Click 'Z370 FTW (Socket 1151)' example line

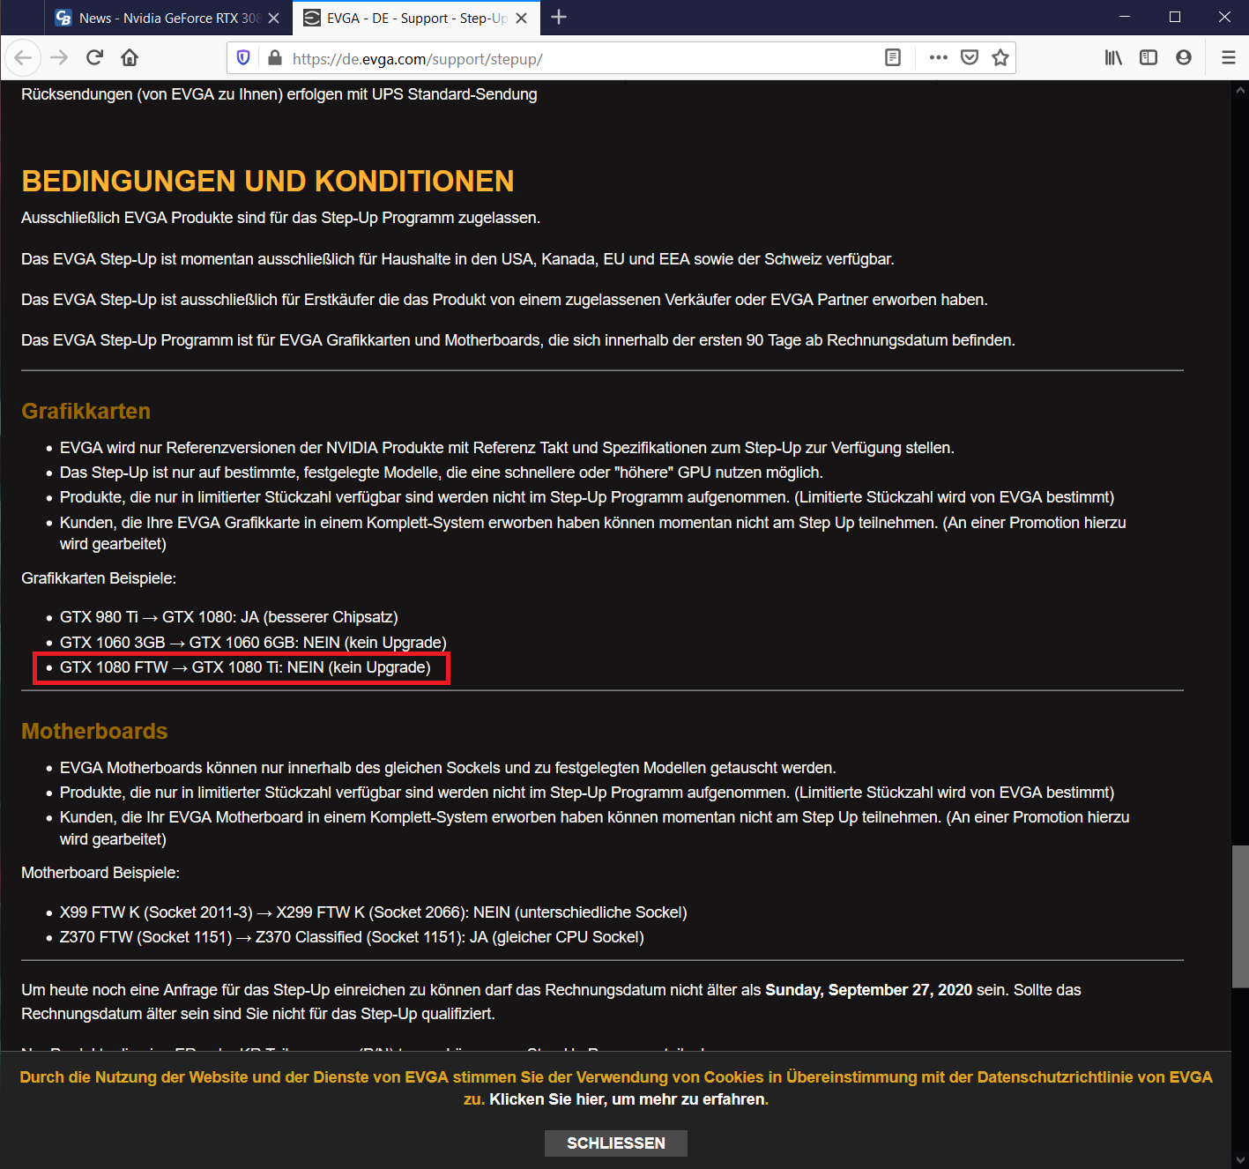(352, 937)
